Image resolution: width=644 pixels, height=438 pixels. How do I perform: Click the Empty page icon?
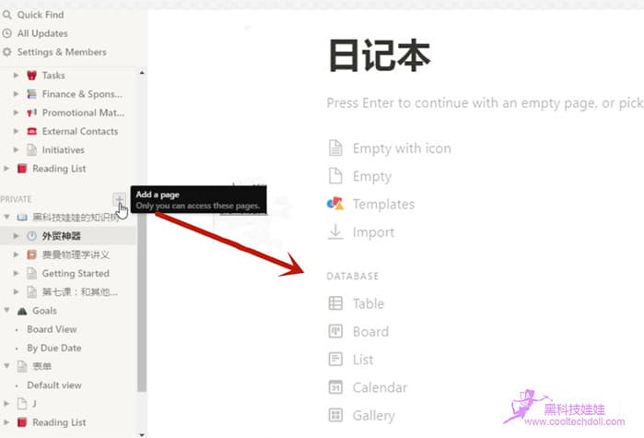click(x=335, y=176)
